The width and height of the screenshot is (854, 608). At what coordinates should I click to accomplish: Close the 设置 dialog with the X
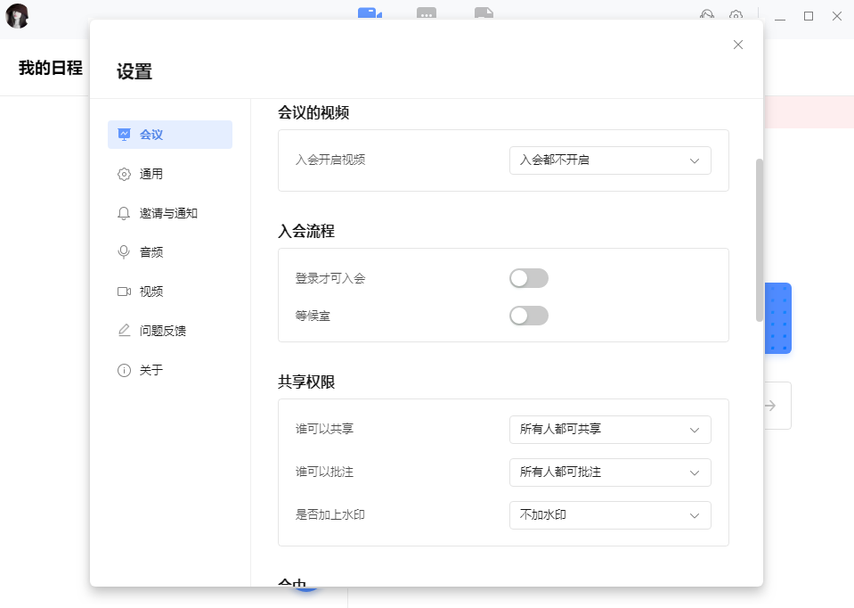737,44
